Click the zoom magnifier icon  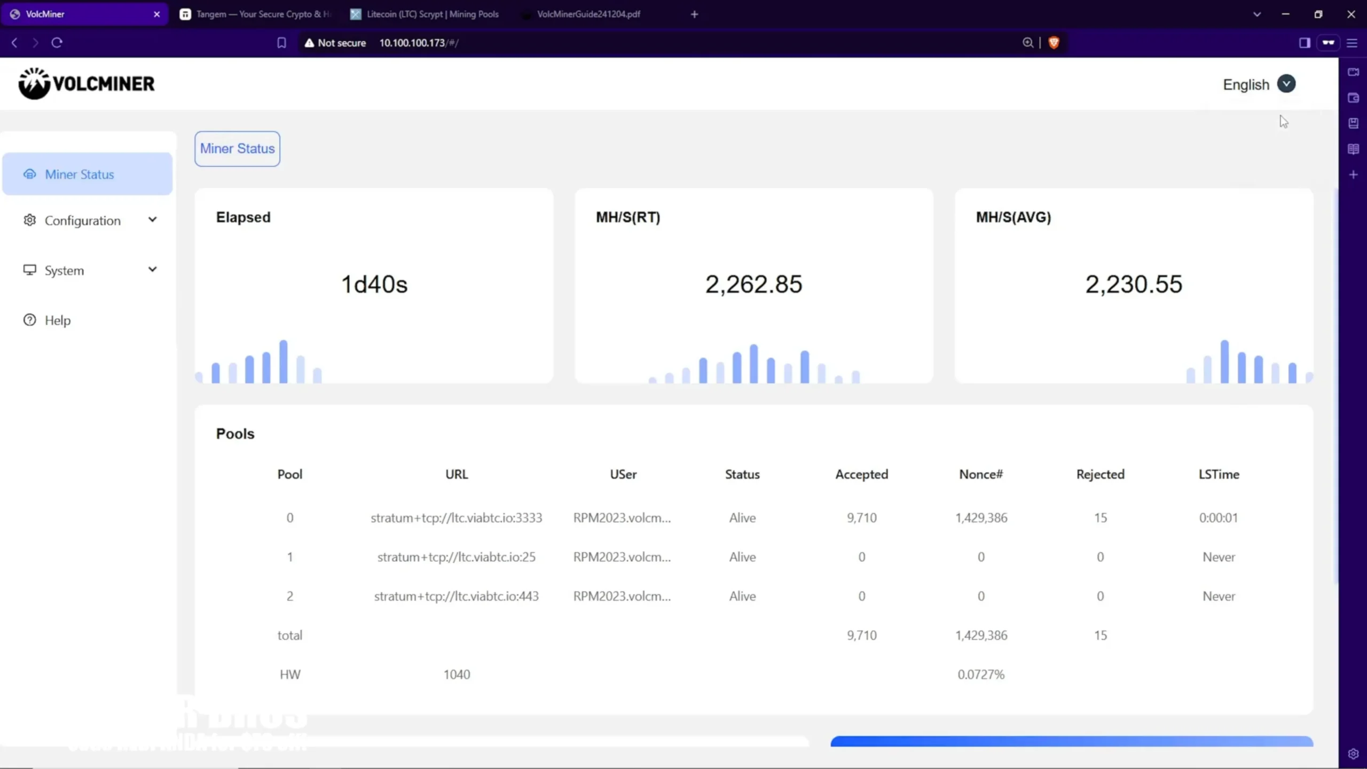[1028, 43]
